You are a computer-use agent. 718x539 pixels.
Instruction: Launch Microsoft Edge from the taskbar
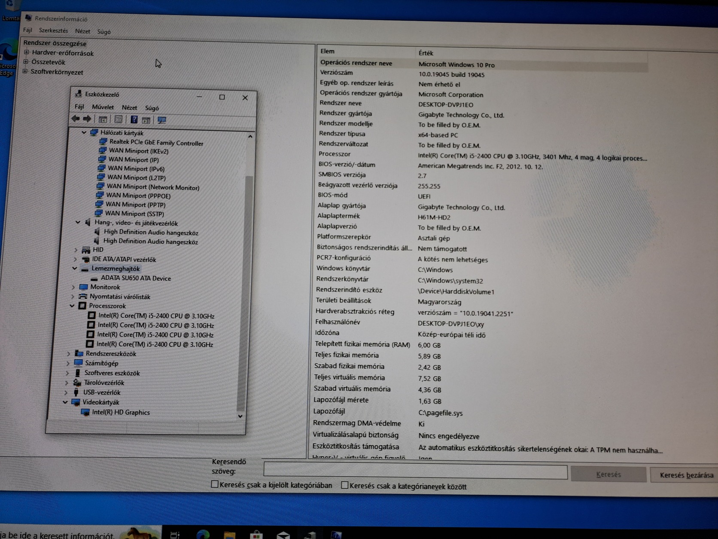pyautogui.click(x=203, y=535)
